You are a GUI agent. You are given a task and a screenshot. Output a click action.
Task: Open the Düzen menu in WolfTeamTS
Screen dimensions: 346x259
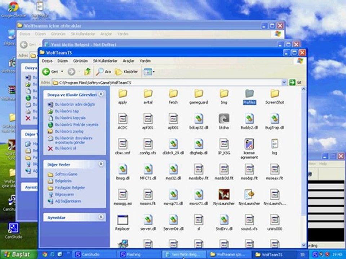point(63,61)
